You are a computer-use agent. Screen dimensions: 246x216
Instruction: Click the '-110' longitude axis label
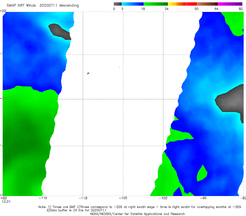tap(83, 198)
